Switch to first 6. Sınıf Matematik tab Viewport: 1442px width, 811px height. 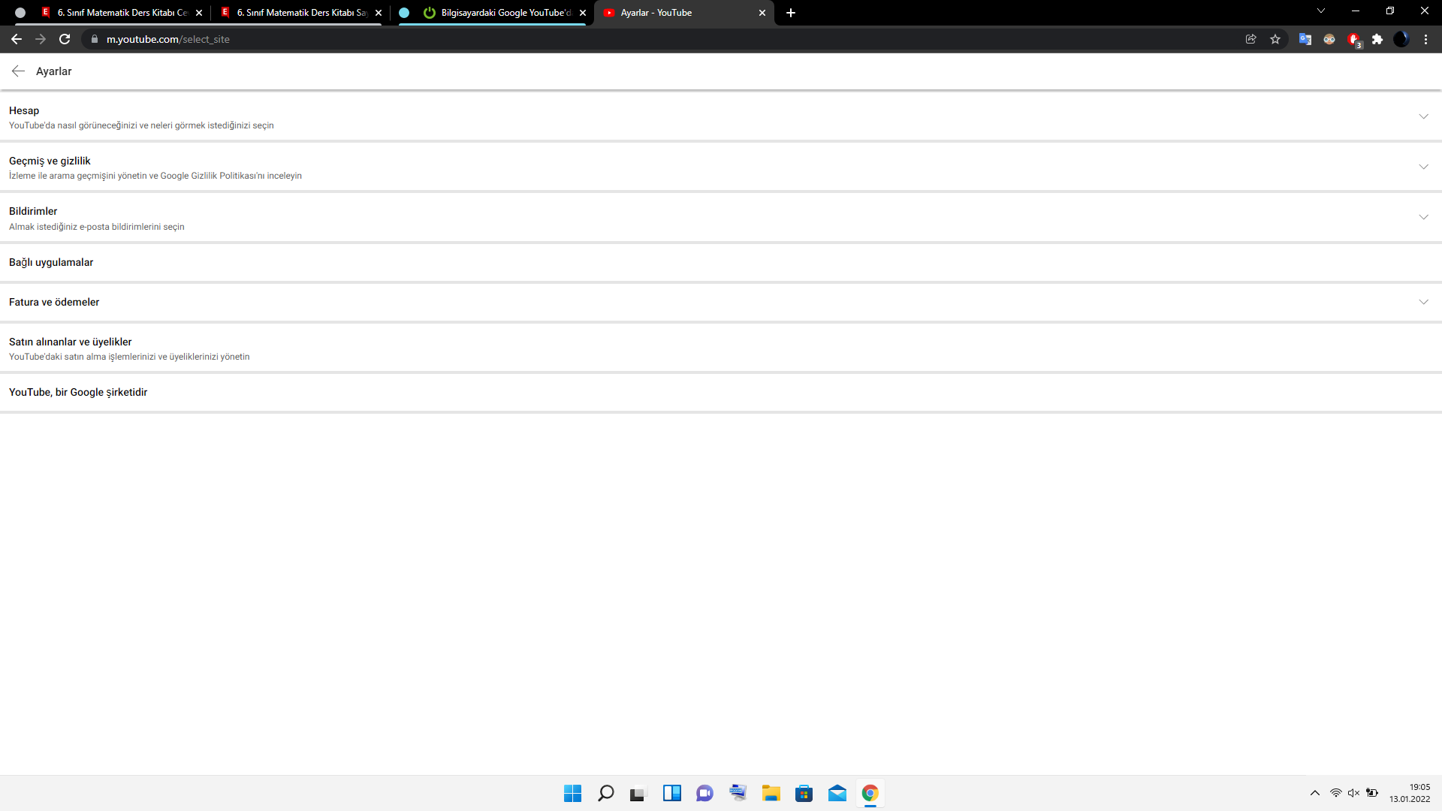pos(120,13)
